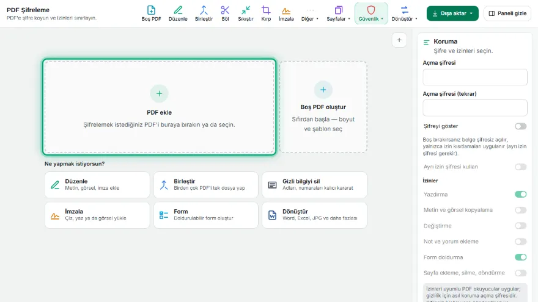Hide the panel with Paneli gizle
Image resolution: width=538 pixels, height=302 pixels.
[507, 13]
